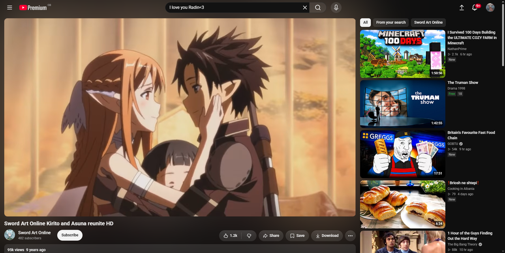Open title I Survived 100 Days Building
Image resolution: width=505 pixels, height=253 pixels.
pyautogui.click(x=472, y=37)
